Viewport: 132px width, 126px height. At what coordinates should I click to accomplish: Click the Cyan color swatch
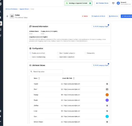click(107, 116)
